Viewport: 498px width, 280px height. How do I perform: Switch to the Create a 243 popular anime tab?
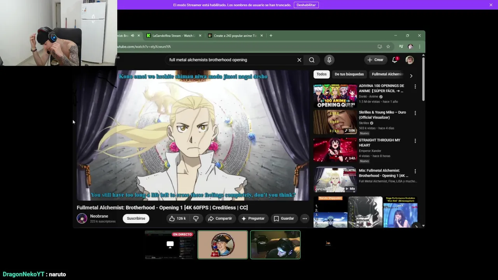coord(235,35)
